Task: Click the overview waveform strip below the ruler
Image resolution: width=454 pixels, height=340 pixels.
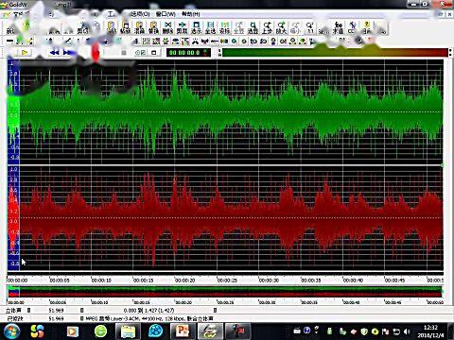Action: (224, 292)
